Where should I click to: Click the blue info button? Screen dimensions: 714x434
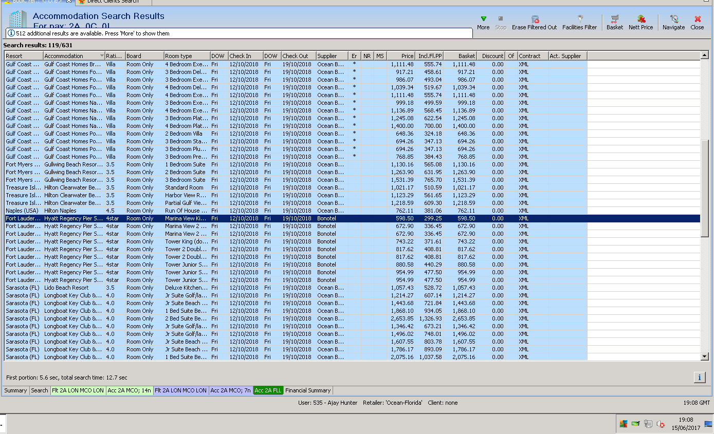[x=699, y=378]
